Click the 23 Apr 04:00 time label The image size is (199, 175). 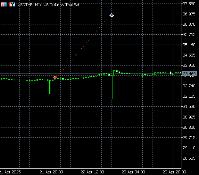(133, 172)
